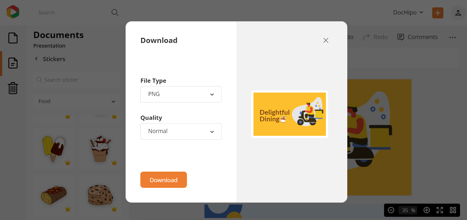The image size is (467, 220).
Task: Click the Delightful Dining preview thumbnail
Action: [x=290, y=114]
